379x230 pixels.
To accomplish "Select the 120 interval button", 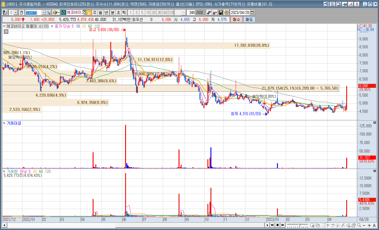I will tap(171, 12).
